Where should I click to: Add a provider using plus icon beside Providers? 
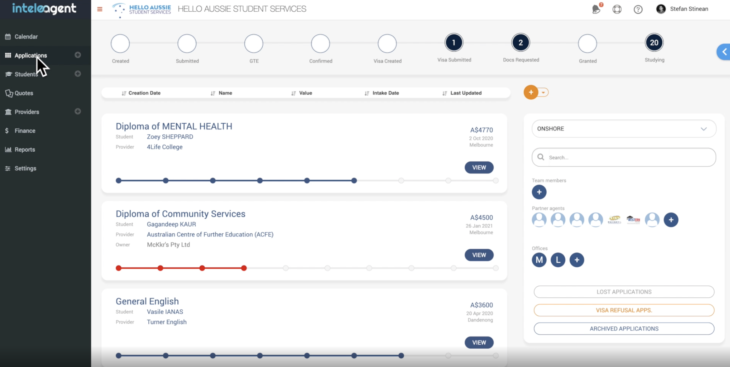[x=78, y=111]
